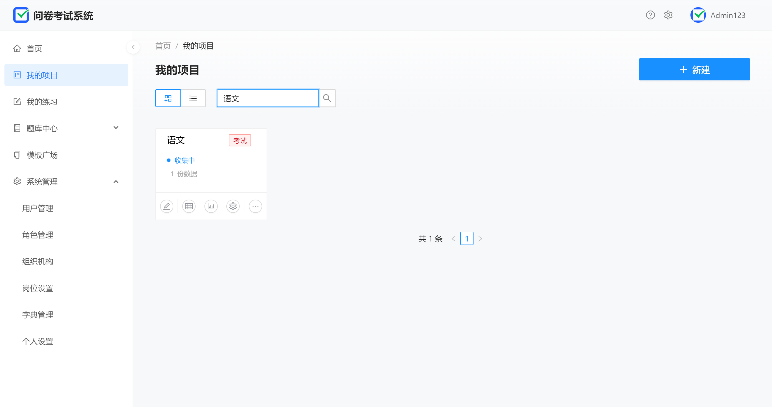Open 模板广场 in the sidebar
Image resolution: width=772 pixels, height=407 pixels.
coord(66,155)
